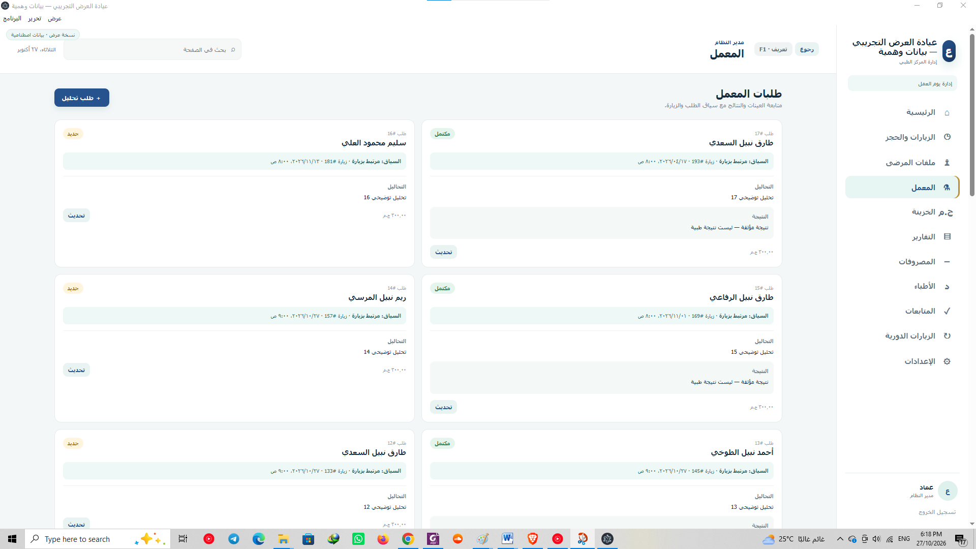Click the user avatar عماد
This screenshot has width=976, height=549.
pyautogui.click(x=948, y=491)
